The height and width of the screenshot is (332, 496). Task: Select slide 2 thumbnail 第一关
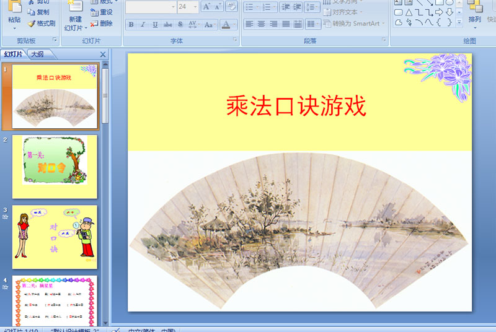(x=55, y=167)
